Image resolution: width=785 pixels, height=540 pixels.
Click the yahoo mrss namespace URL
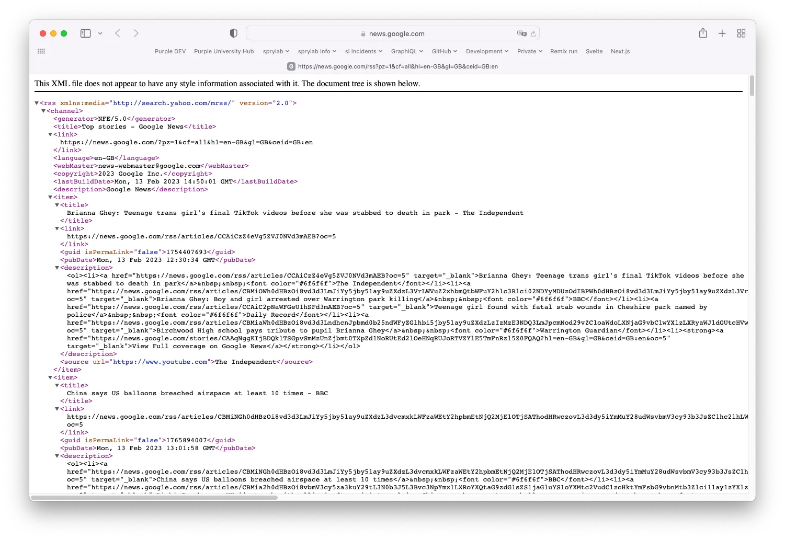(x=172, y=103)
